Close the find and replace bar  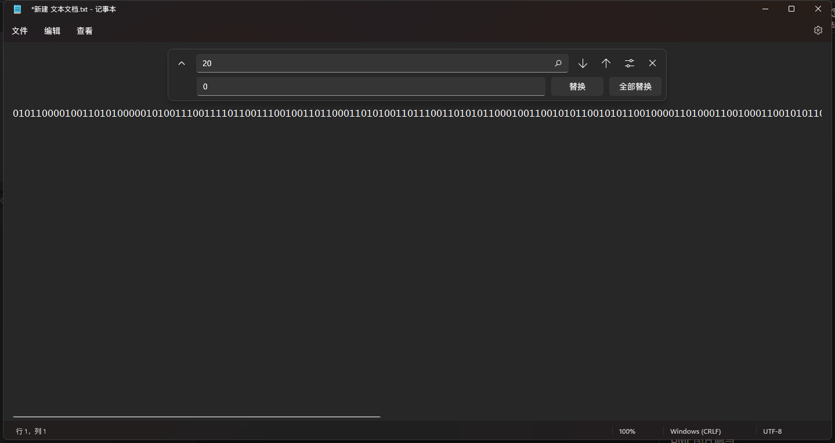pyautogui.click(x=653, y=63)
